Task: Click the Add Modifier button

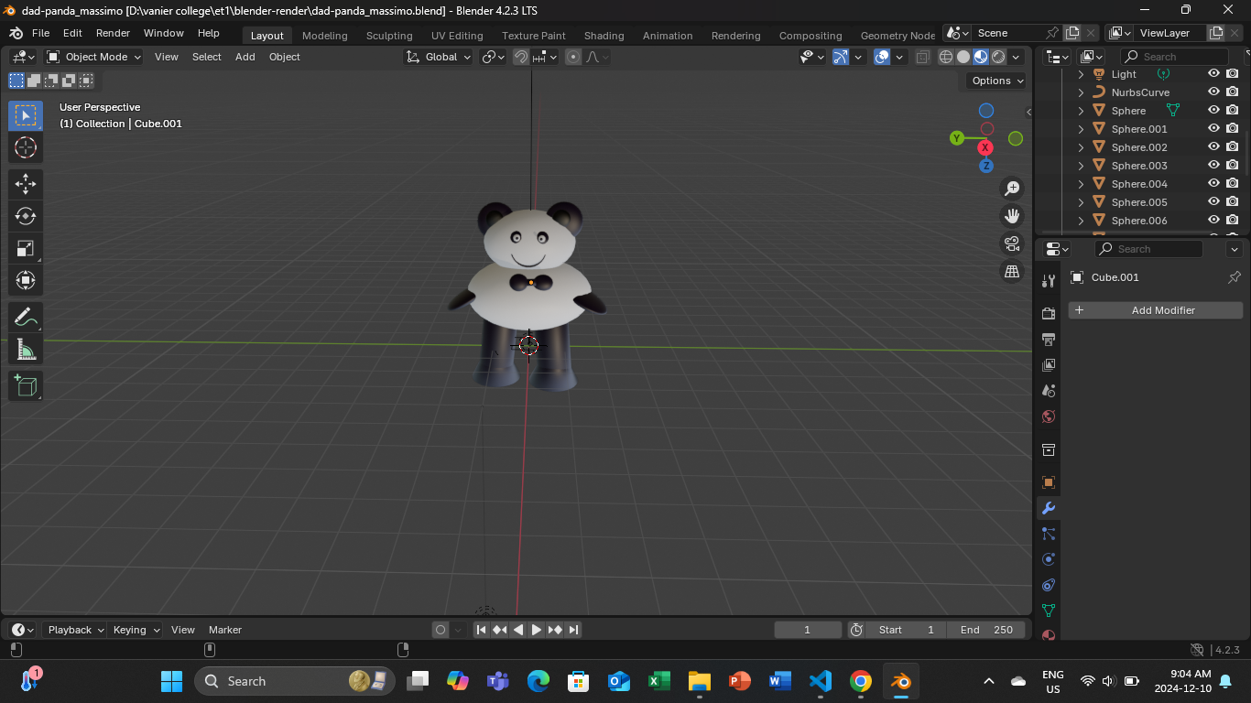Action: pos(1155,310)
